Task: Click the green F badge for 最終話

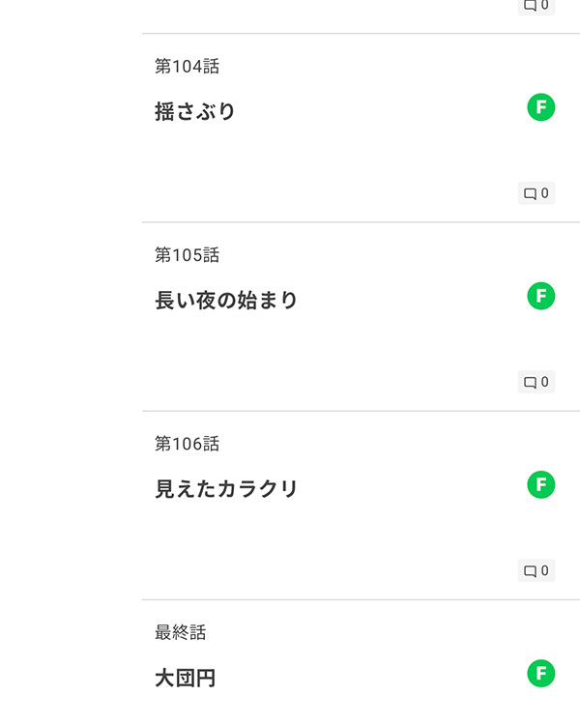Action: (541, 673)
